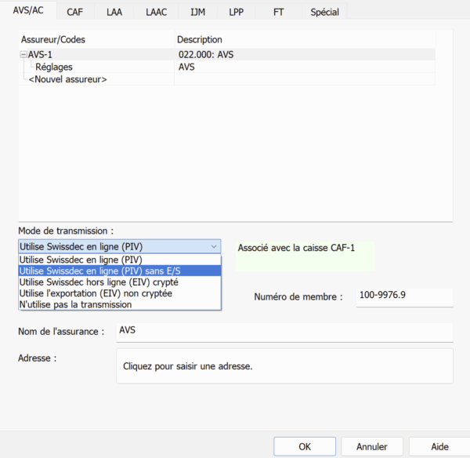
Task: Switch to the CAF tab
Action: (x=74, y=12)
